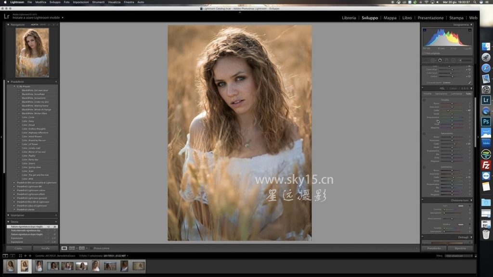This screenshot has width=493, height=277.
Task: Collapse the Istogramma panel
Action: (471, 25)
